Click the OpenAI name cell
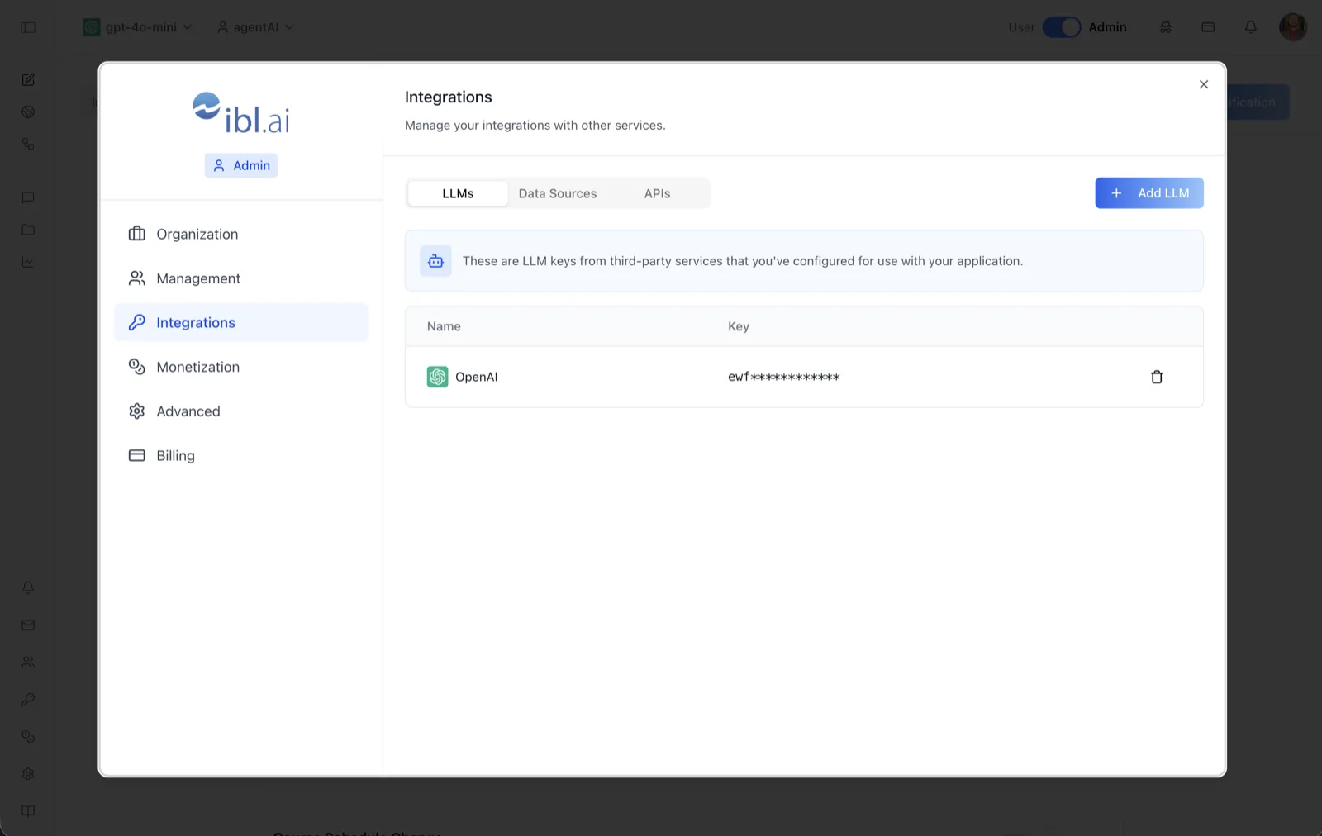The width and height of the screenshot is (1322, 836). point(477,377)
